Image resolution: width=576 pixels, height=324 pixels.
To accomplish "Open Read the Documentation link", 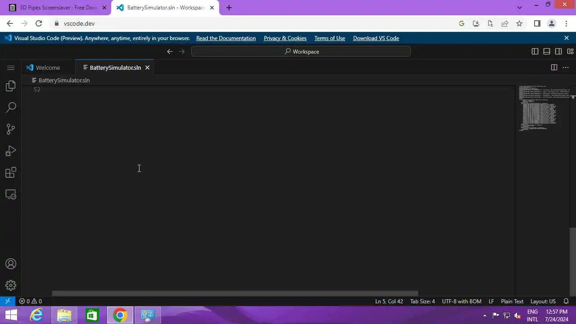I will (x=226, y=38).
